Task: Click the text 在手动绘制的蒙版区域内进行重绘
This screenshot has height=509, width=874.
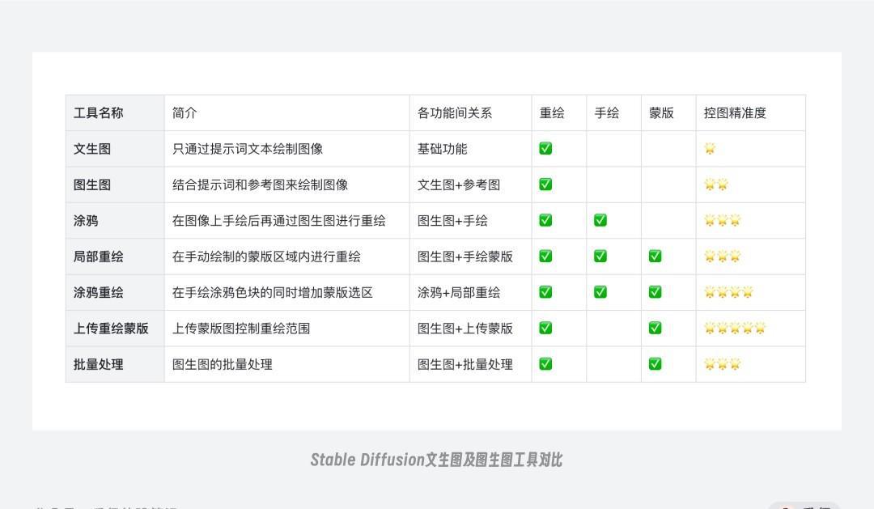Action: [x=266, y=257]
